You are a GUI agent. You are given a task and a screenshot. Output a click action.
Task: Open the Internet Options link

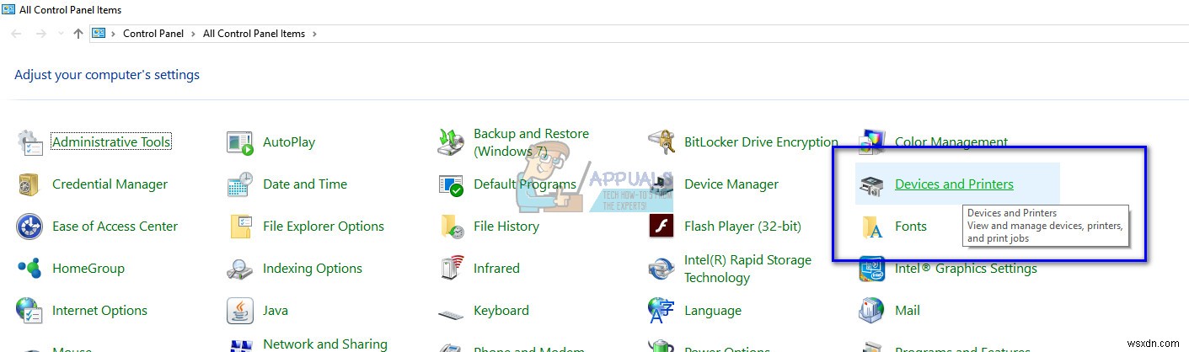tap(99, 311)
